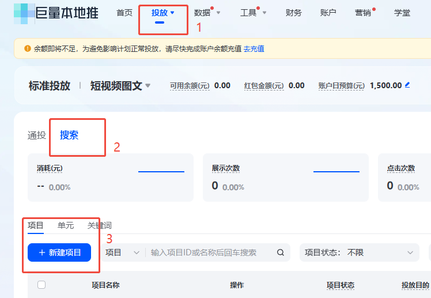The height and width of the screenshot is (298, 431).
Task: Open the 项目状态 不限 filter dropdown
Action: pyautogui.click(x=359, y=252)
